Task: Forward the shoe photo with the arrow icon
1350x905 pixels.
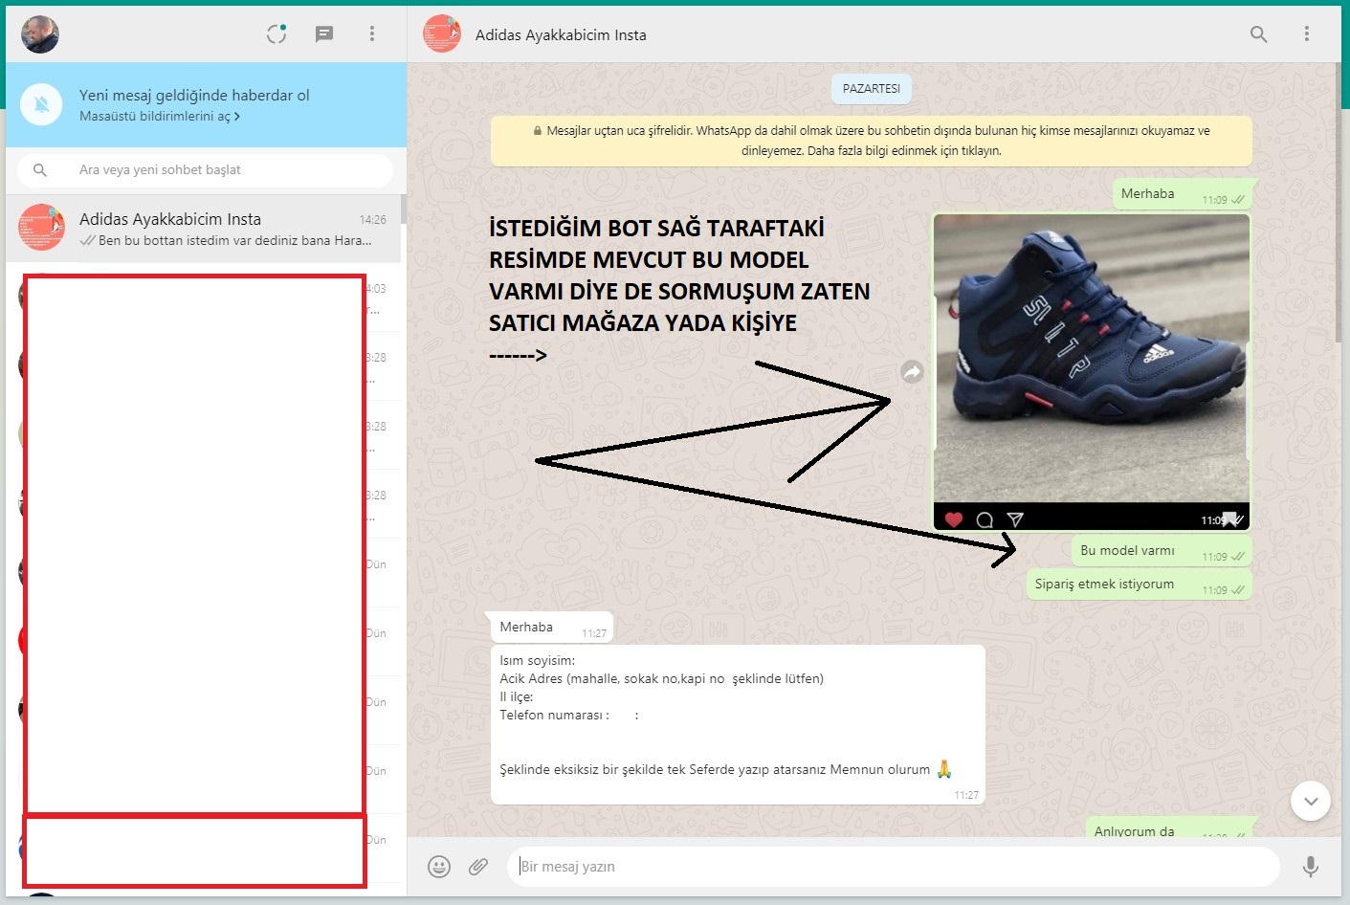Action: (x=913, y=372)
